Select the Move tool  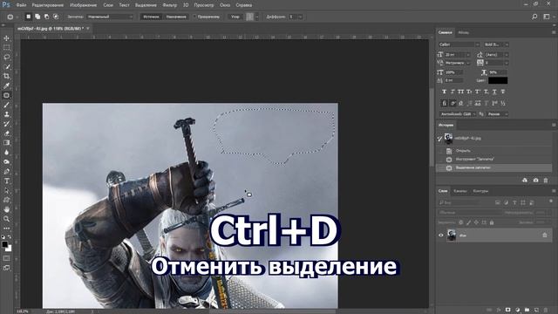(x=6, y=38)
